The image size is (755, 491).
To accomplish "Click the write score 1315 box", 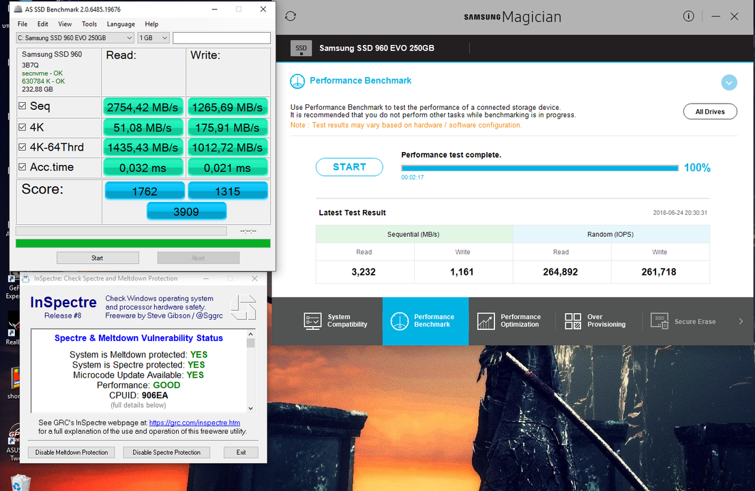I will [228, 191].
